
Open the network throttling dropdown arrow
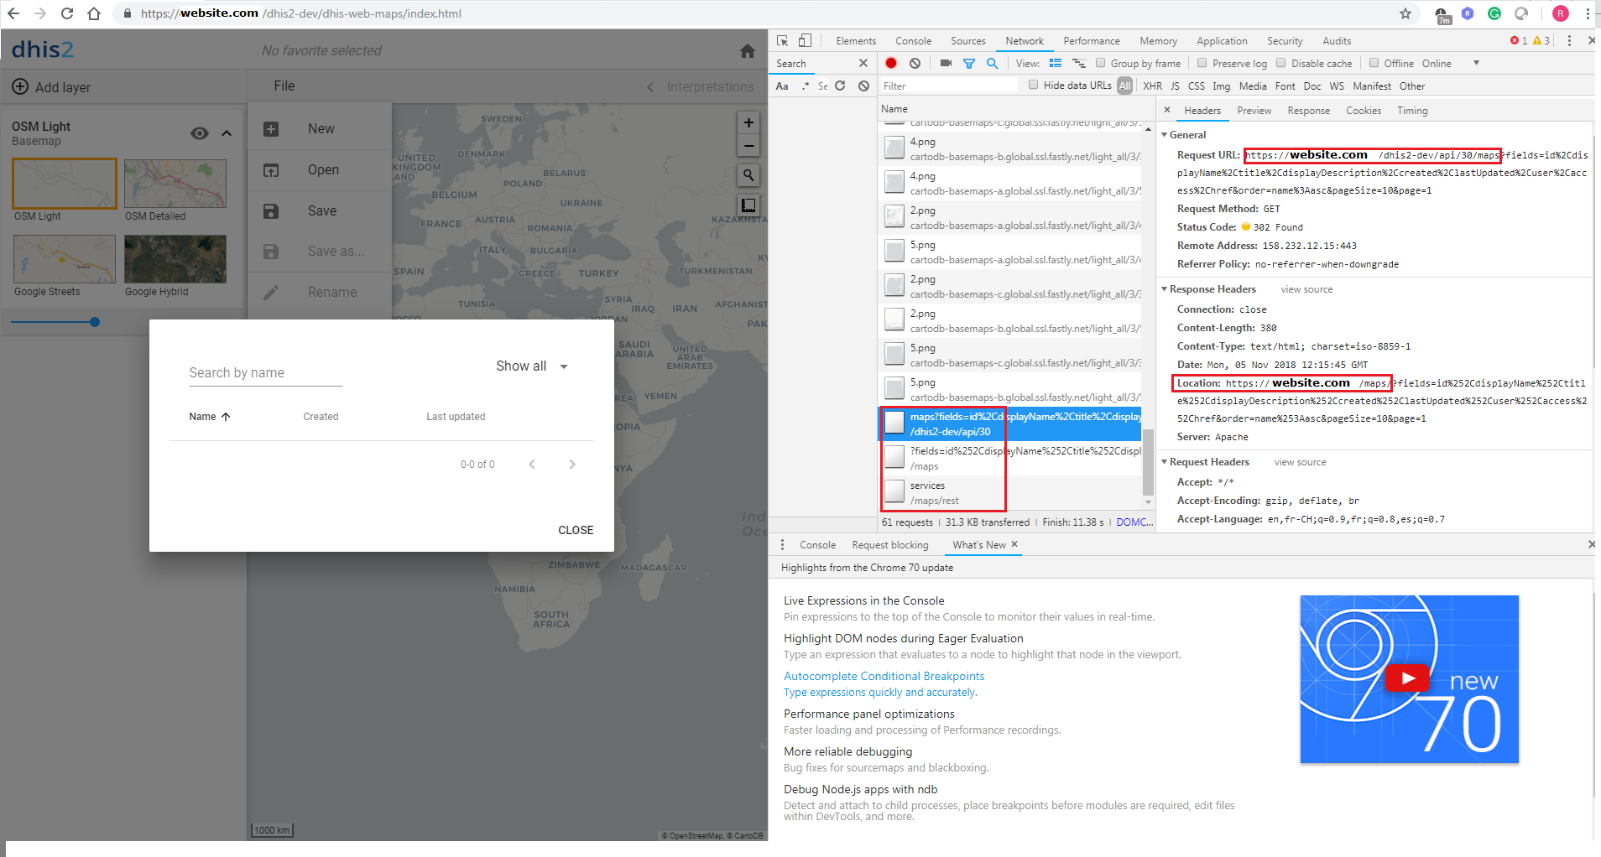[1476, 63]
